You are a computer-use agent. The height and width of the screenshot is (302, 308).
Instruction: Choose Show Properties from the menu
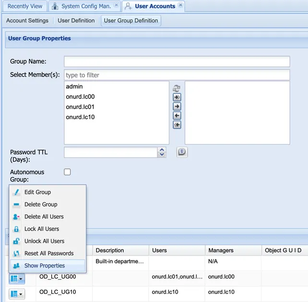click(47, 266)
